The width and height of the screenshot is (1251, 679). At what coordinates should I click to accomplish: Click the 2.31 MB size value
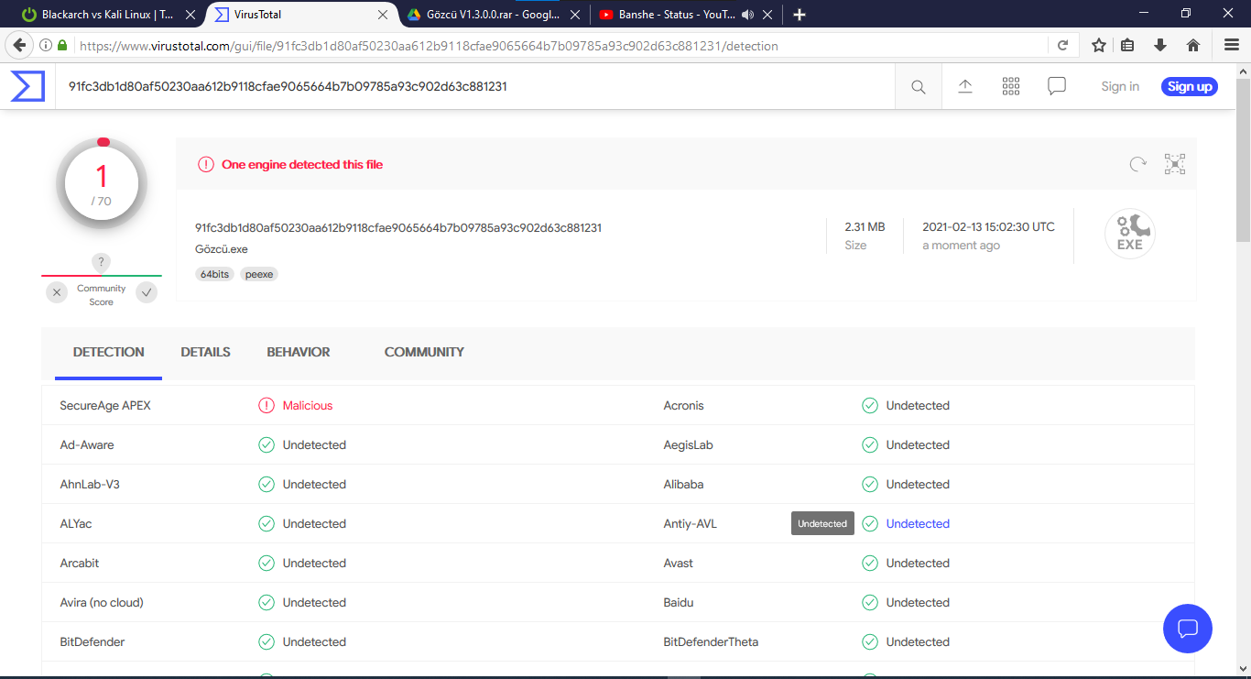pyautogui.click(x=865, y=226)
